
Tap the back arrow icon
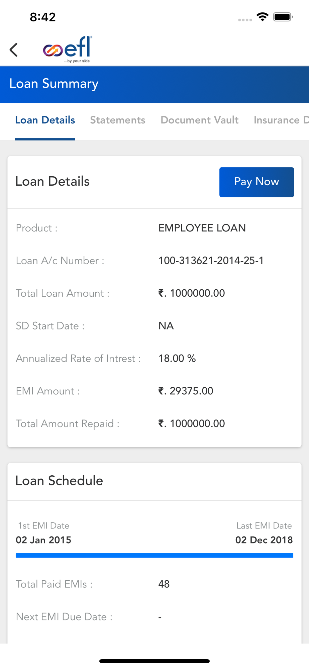[13, 50]
